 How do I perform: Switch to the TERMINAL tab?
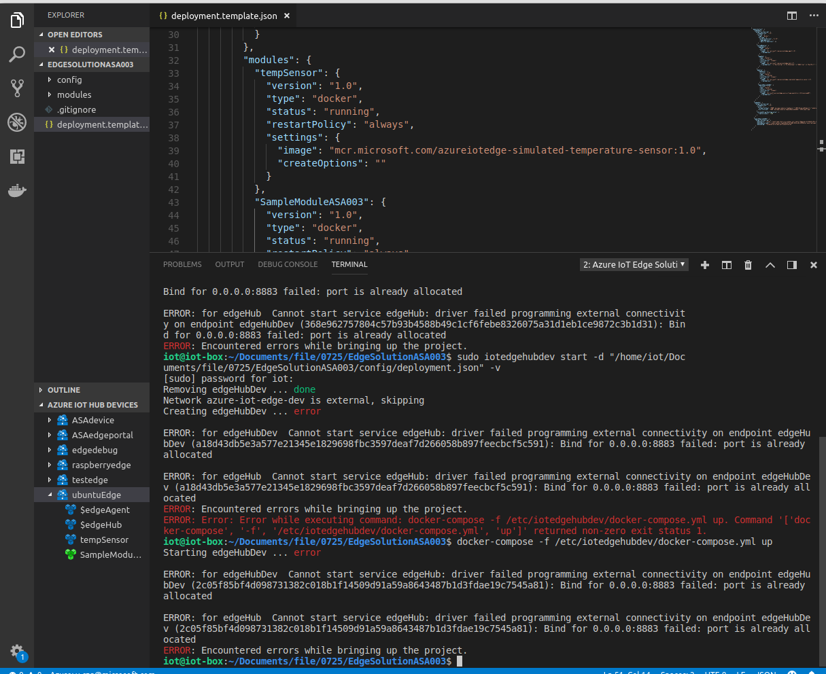click(x=349, y=264)
